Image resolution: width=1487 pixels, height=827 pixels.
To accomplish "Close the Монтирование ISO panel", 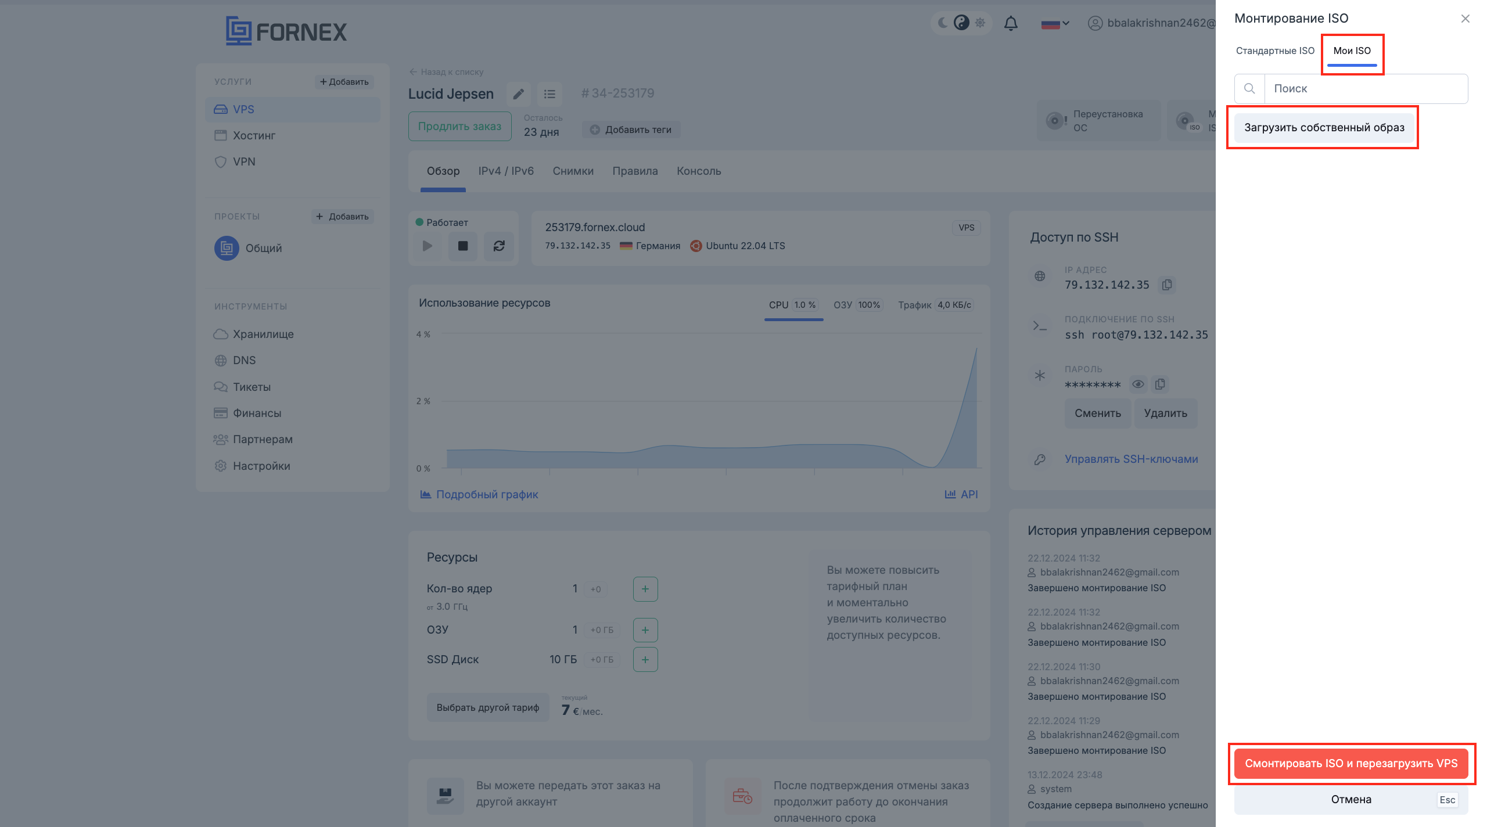I will [x=1465, y=19].
